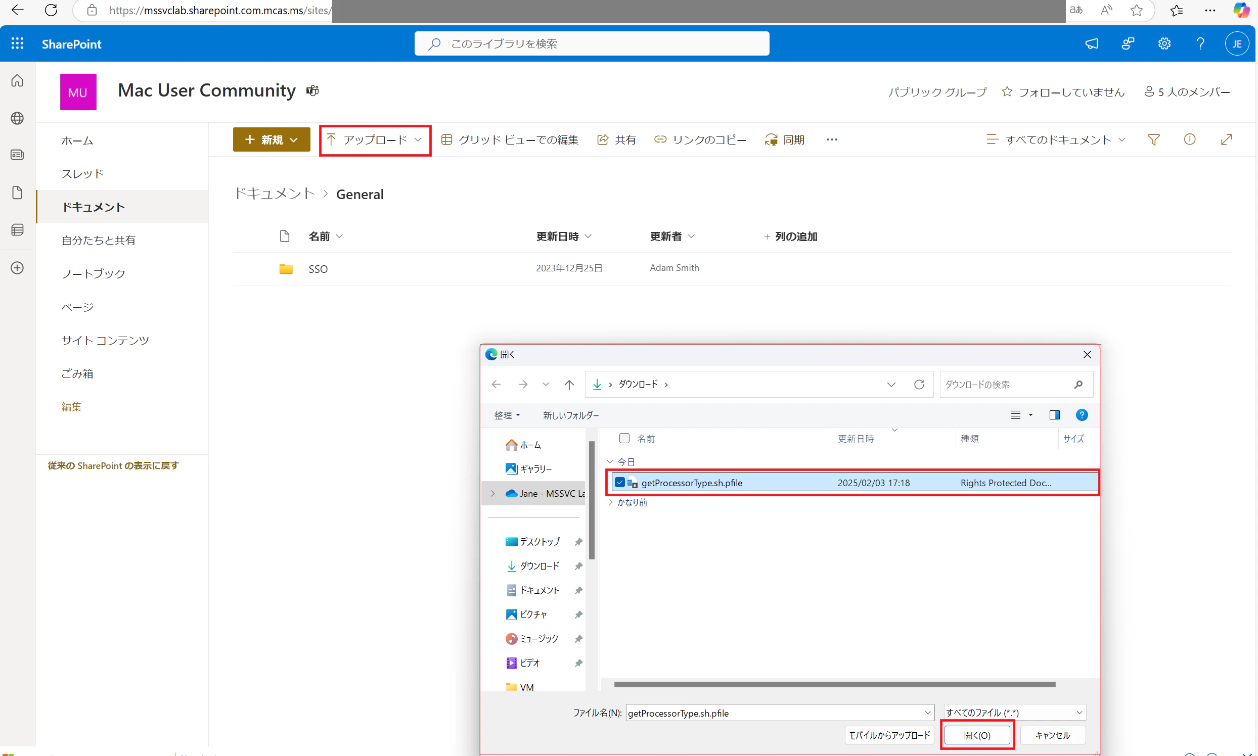Expand the かなり前 group in file list

click(611, 502)
